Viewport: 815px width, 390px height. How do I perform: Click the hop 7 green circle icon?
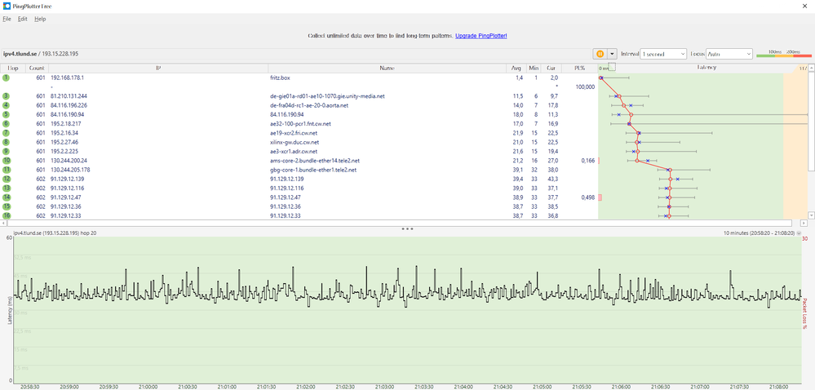point(6,133)
